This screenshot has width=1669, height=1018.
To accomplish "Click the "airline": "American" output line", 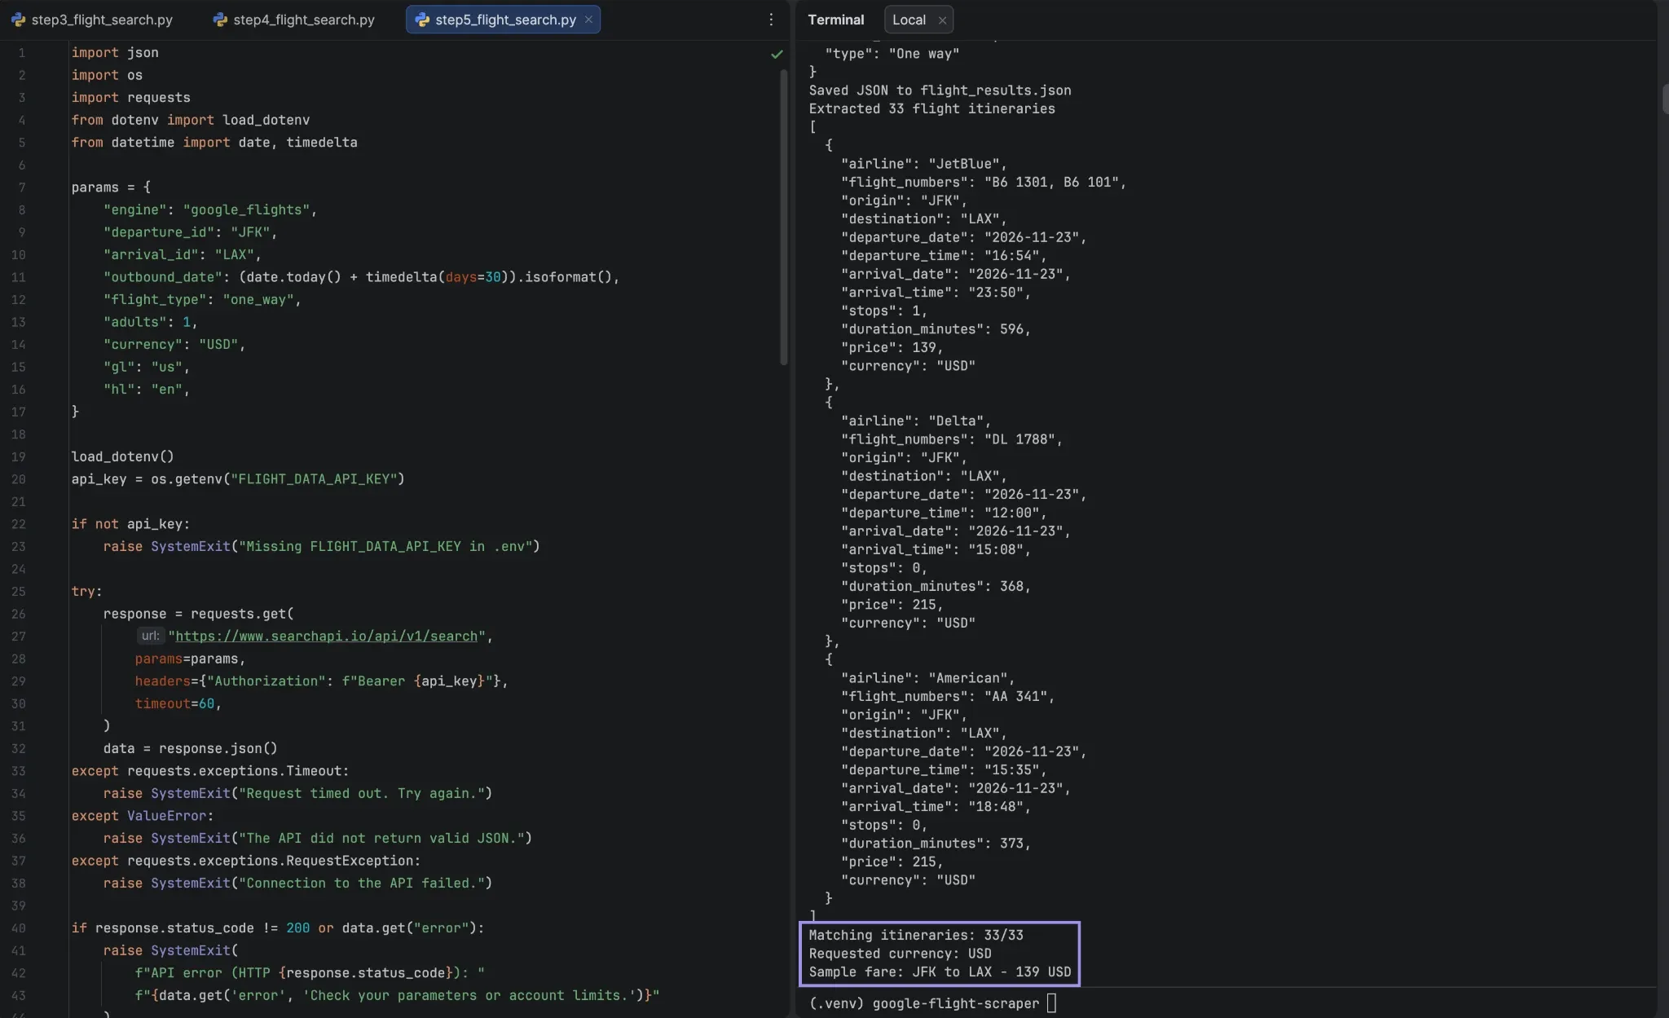I will (x=927, y=678).
